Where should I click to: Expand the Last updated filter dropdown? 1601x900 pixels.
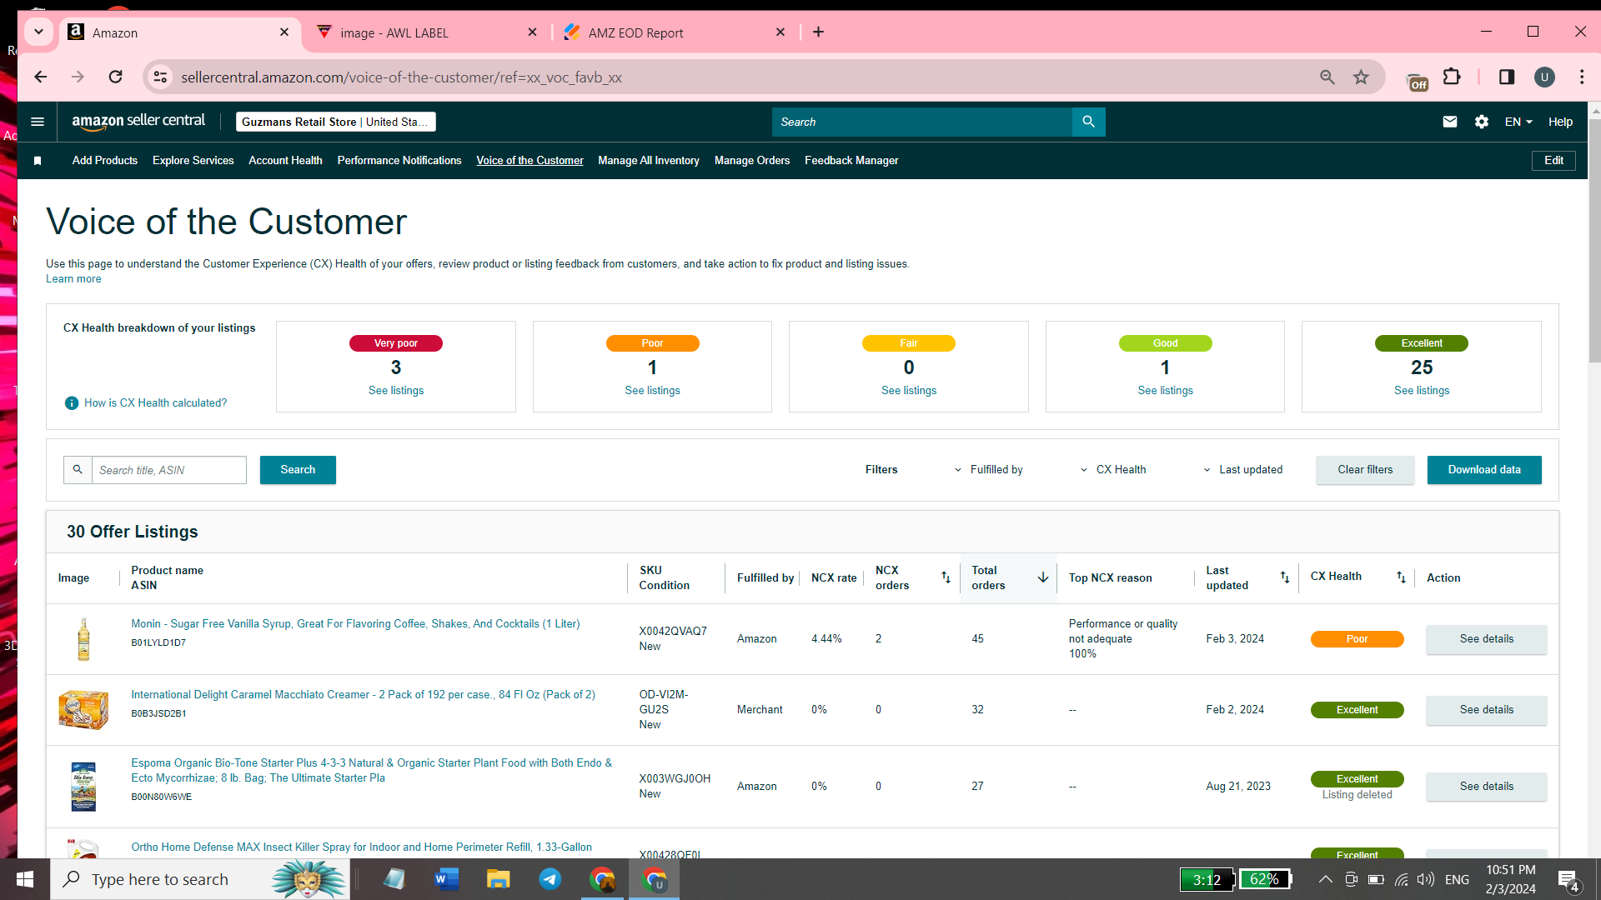click(1242, 470)
